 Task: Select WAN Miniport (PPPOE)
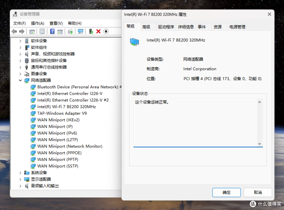click(x=59, y=153)
